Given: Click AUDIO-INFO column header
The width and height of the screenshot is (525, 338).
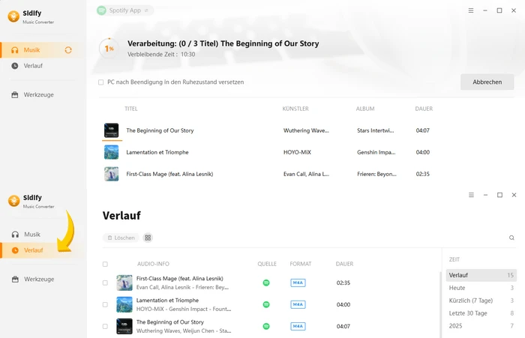Looking at the screenshot, I should click(x=153, y=264).
